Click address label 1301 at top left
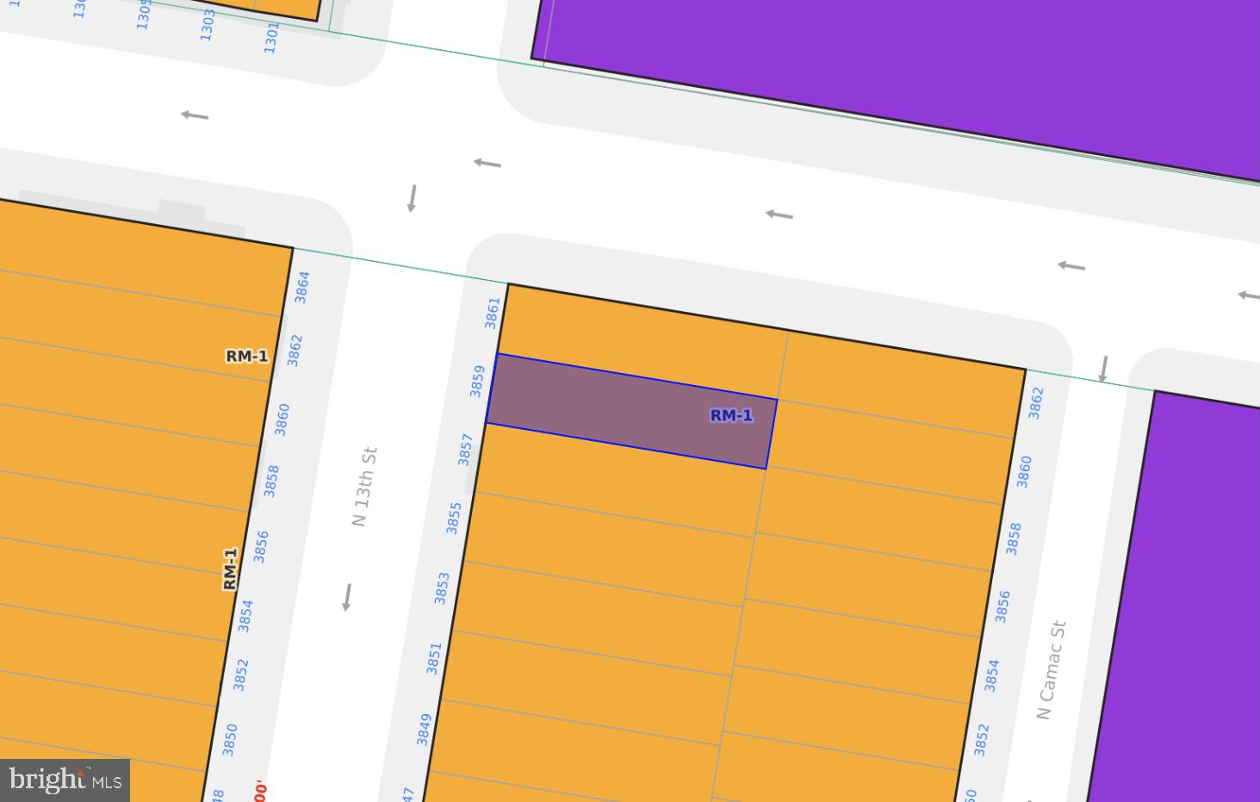The width and height of the screenshot is (1260, 802). pyautogui.click(x=271, y=37)
